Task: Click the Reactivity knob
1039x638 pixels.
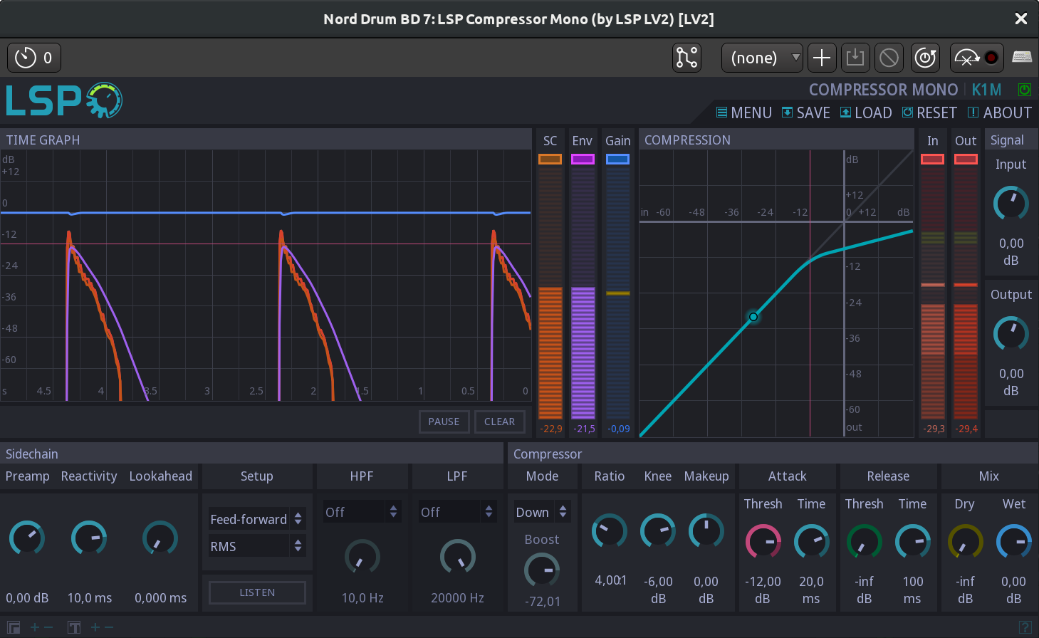Action: (x=89, y=538)
